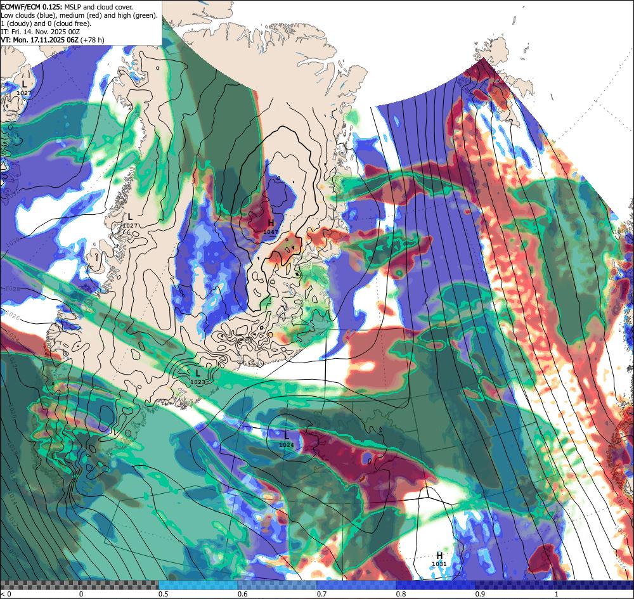Click the L 1027 marker above the 1030 isobar label
Screen dimensions: 634x599
[130, 221]
